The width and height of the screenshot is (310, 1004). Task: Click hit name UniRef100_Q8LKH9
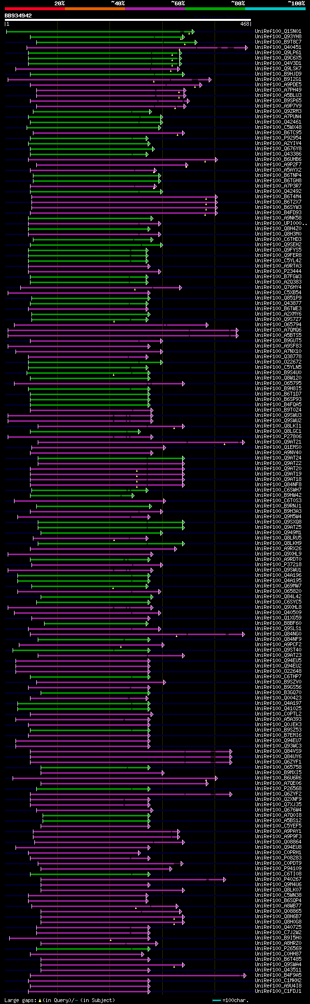[278, 543]
